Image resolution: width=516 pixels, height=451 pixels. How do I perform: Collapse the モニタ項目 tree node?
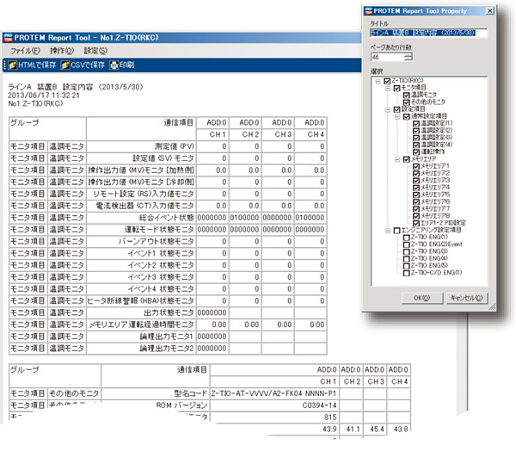[388, 89]
